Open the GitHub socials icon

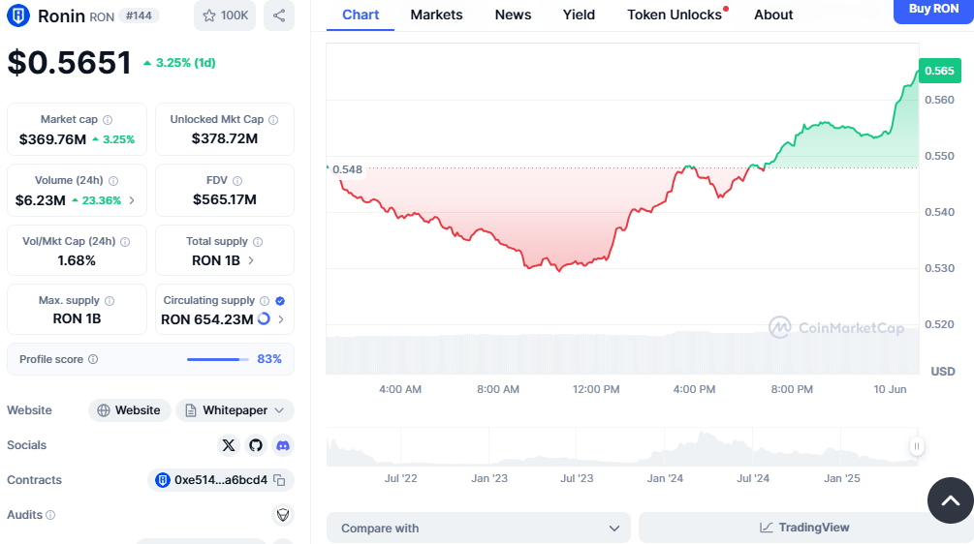256,445
